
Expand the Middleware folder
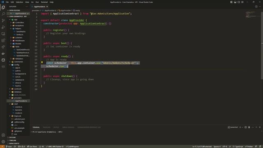(18, 41)
